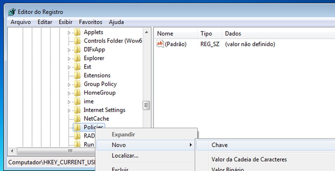Expand the DIFxApp key
Screen dimensions: 335x171
tap(69, 50)
